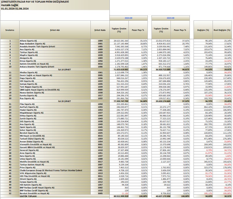The width and height of the screenshot is (233, 199).
Task: Select the 'İLK 10 ŞİRKET' subtotal label
Action: 65,70
